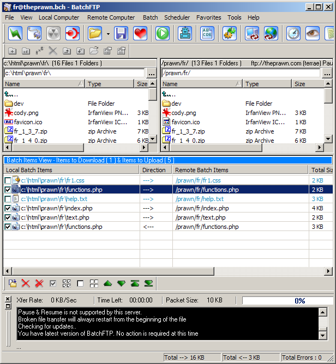Uncheck the index.php batch item checkbox

8,208
